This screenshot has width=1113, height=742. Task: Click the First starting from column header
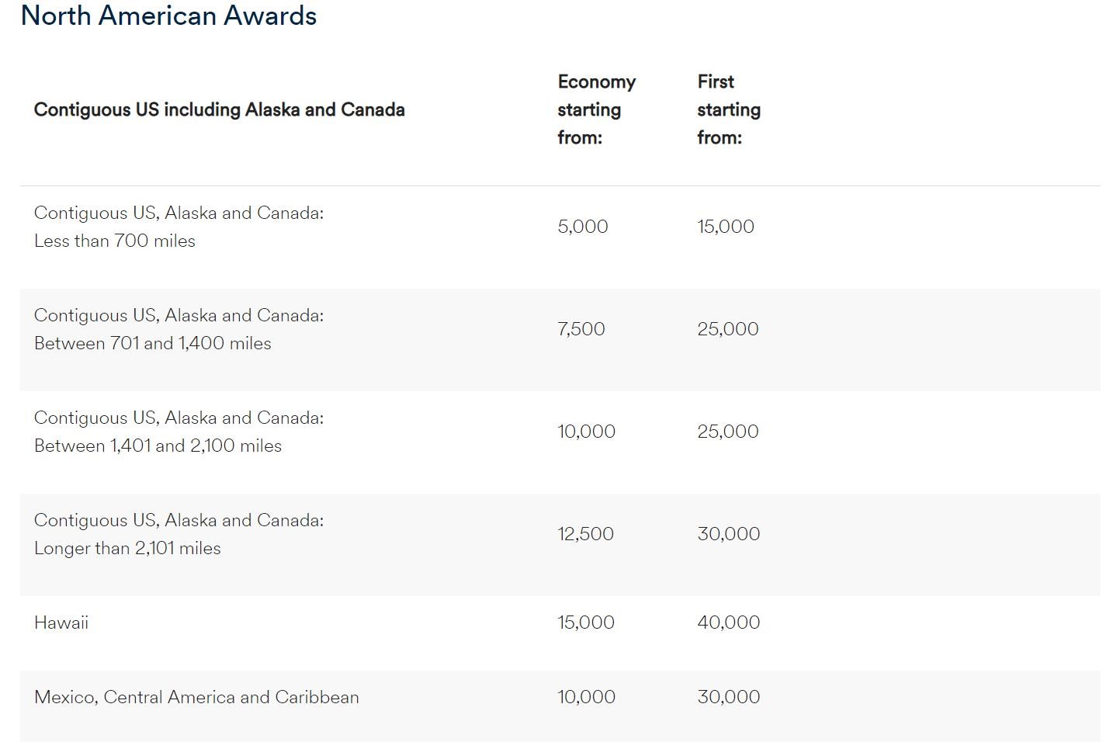click(x=729, y=109)
